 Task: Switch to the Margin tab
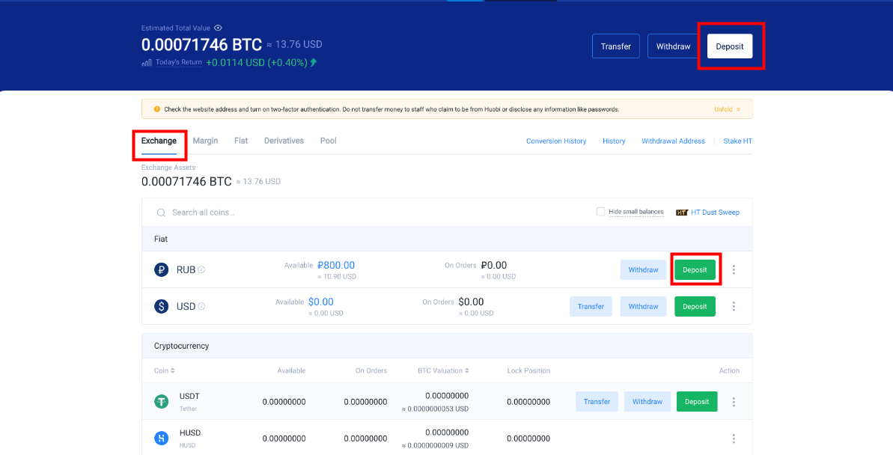[x=205, y=141]
